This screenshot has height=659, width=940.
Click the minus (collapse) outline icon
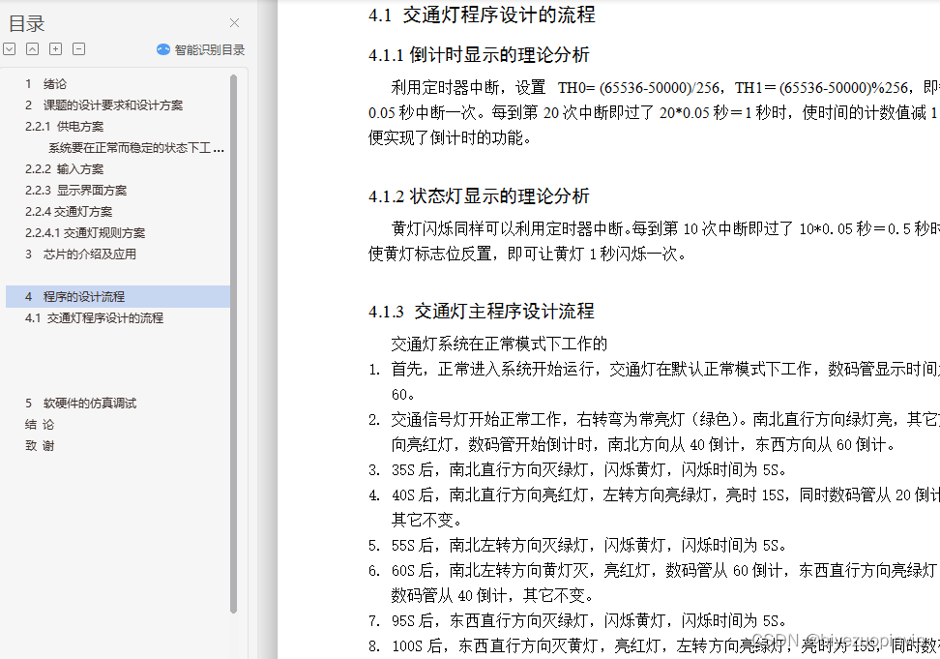click(x=78, y=49)
